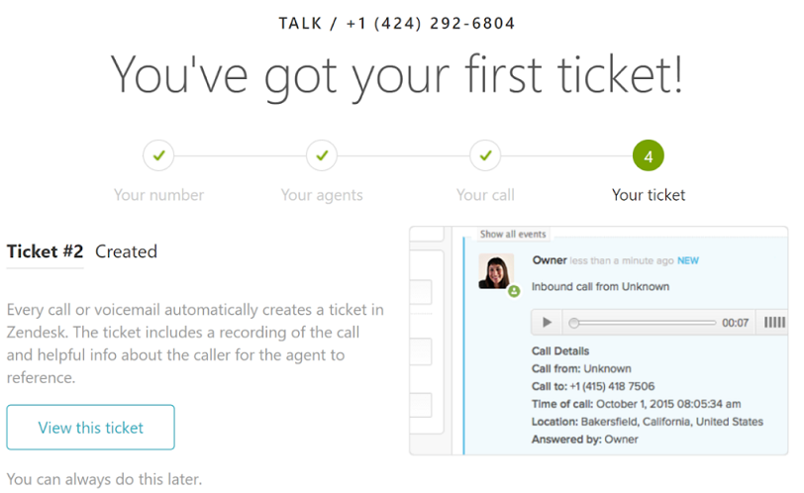Click the Owner avatar photo
The height and width of the screenshot is (493, 804).
[496, 271]
